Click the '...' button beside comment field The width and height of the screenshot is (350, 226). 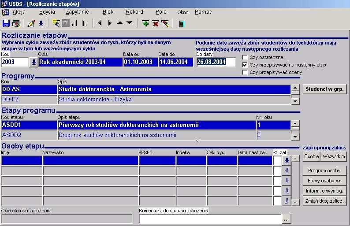click(x=287, y=219)
